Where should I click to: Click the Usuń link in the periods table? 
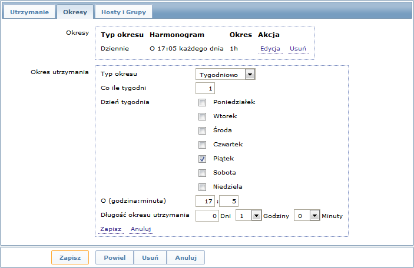(x=298, y=49)
